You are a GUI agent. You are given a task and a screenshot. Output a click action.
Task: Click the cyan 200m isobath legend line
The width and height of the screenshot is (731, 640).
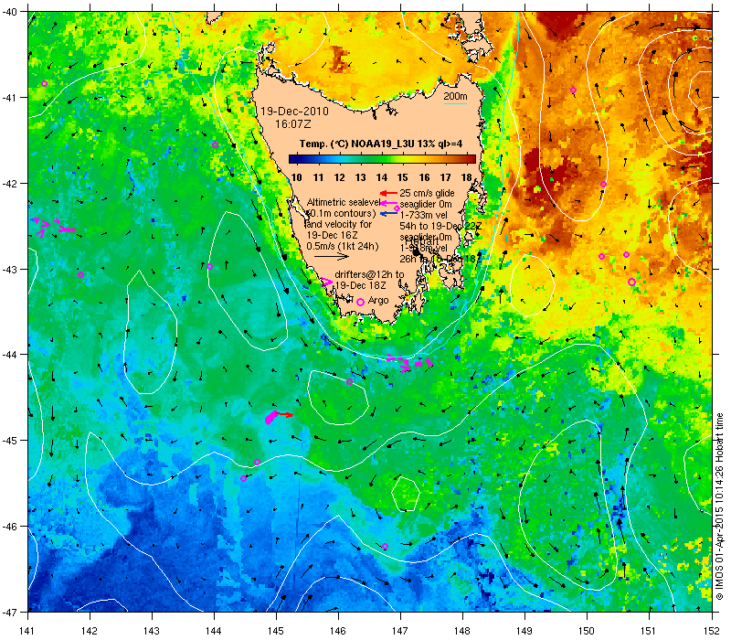point(455,103)
